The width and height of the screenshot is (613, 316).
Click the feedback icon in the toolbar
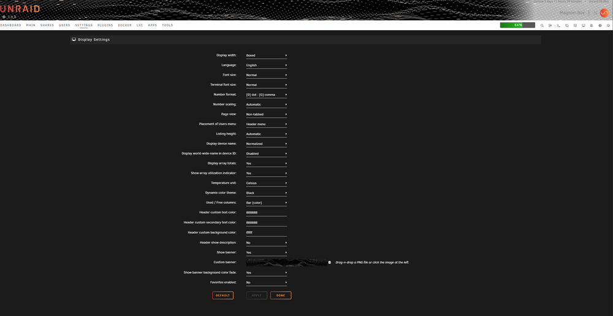[575, 25]
